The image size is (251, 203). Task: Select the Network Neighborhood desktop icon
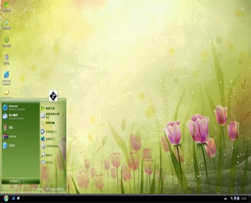tap(6, 42)
